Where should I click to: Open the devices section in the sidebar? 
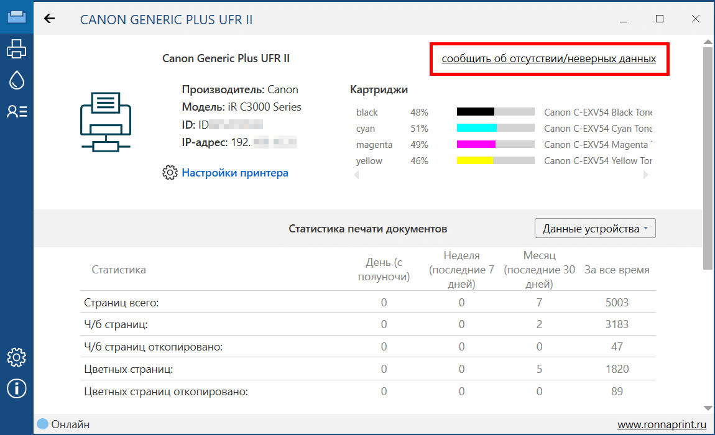click(x=16, y=17)
